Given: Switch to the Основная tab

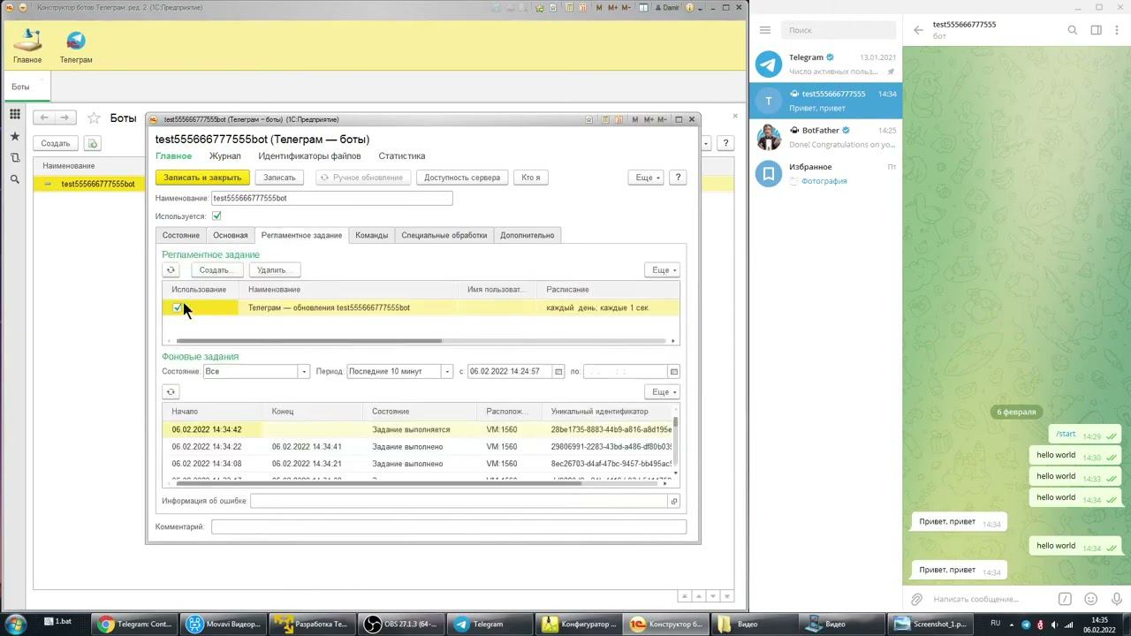Looking at the screenshot, I should pos(231,236).
